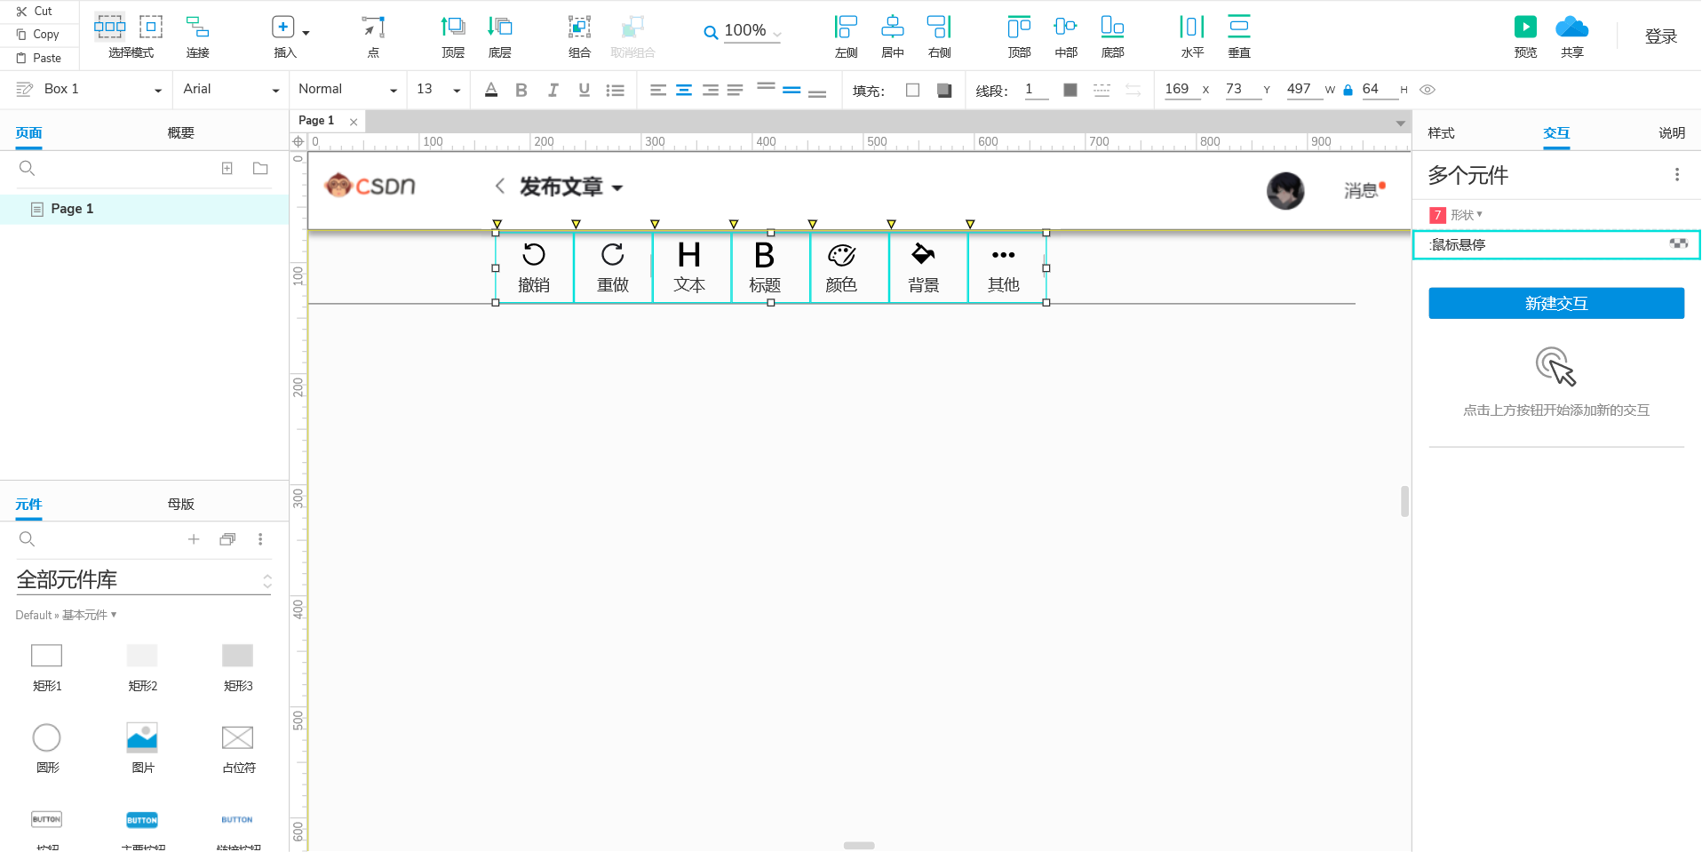The image size is (1702, 852).
Task: Click the line width field
Action: click(1036, 90)
